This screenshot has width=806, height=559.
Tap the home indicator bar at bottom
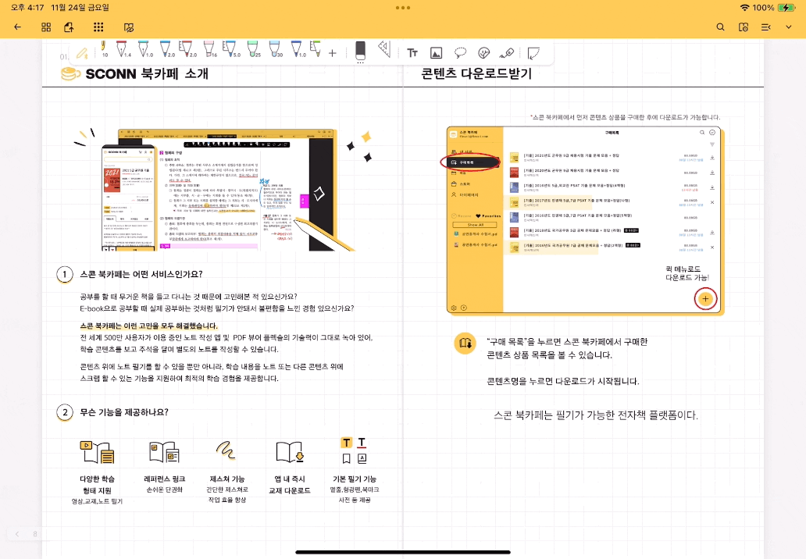(x=403, y=552)
